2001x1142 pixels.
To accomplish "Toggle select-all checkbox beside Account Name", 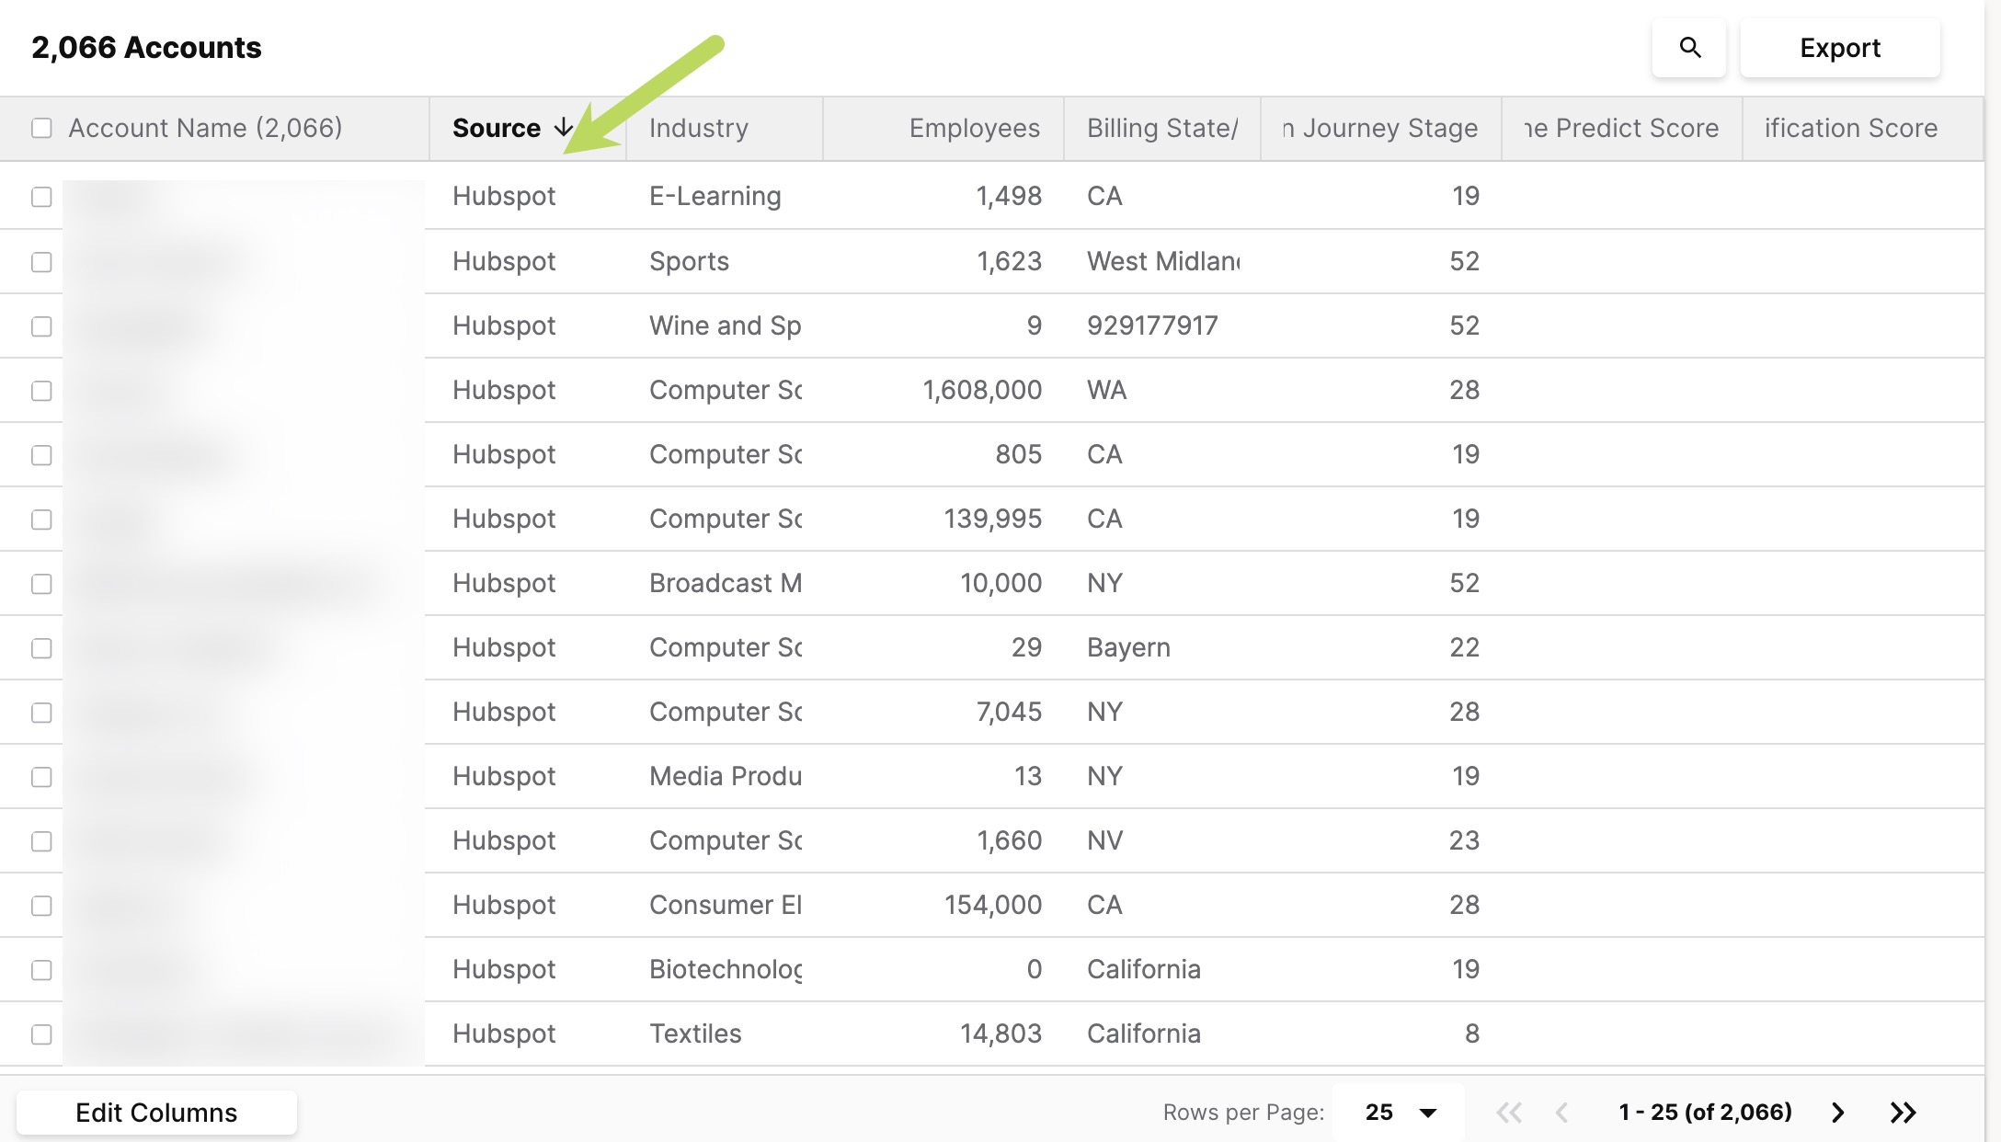I will [41, 128].
